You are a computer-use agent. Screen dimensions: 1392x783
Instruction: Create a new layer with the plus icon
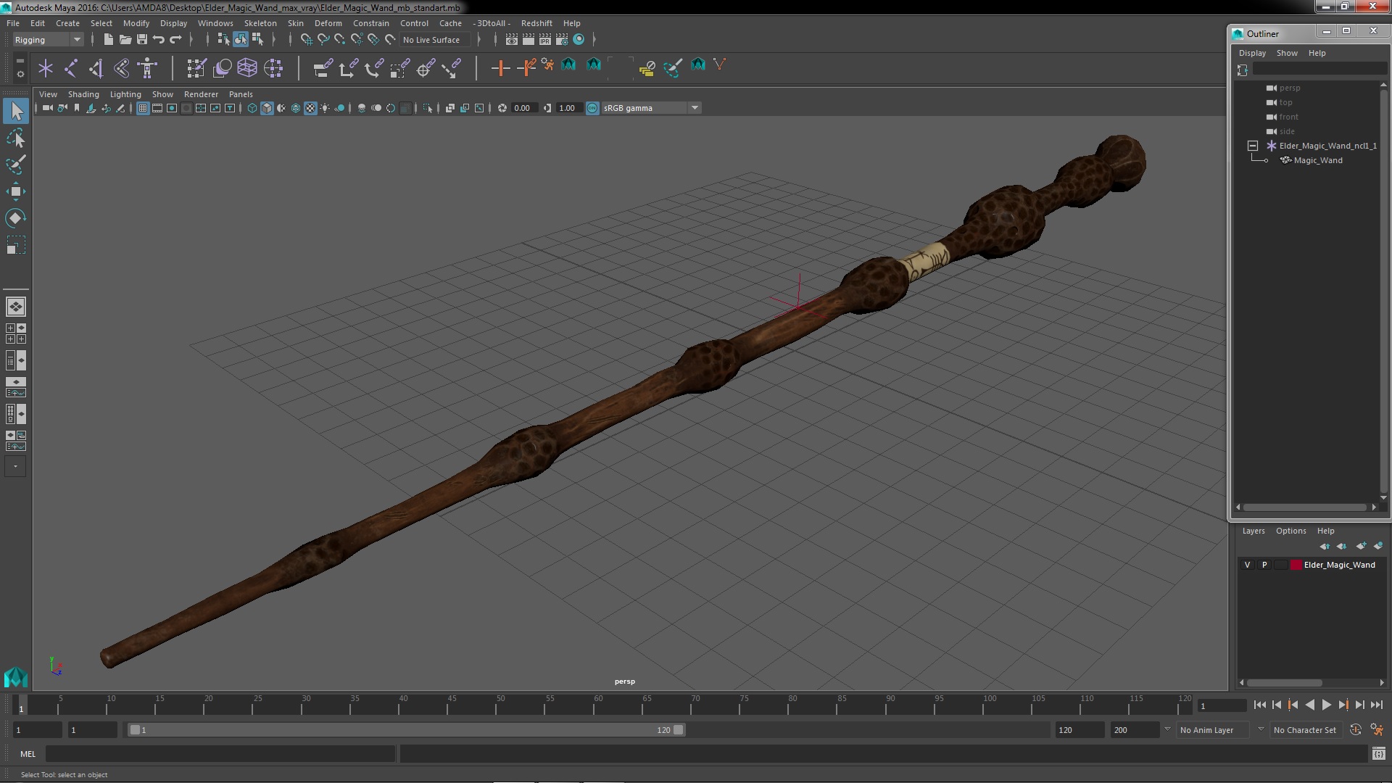coord(1361,546)
